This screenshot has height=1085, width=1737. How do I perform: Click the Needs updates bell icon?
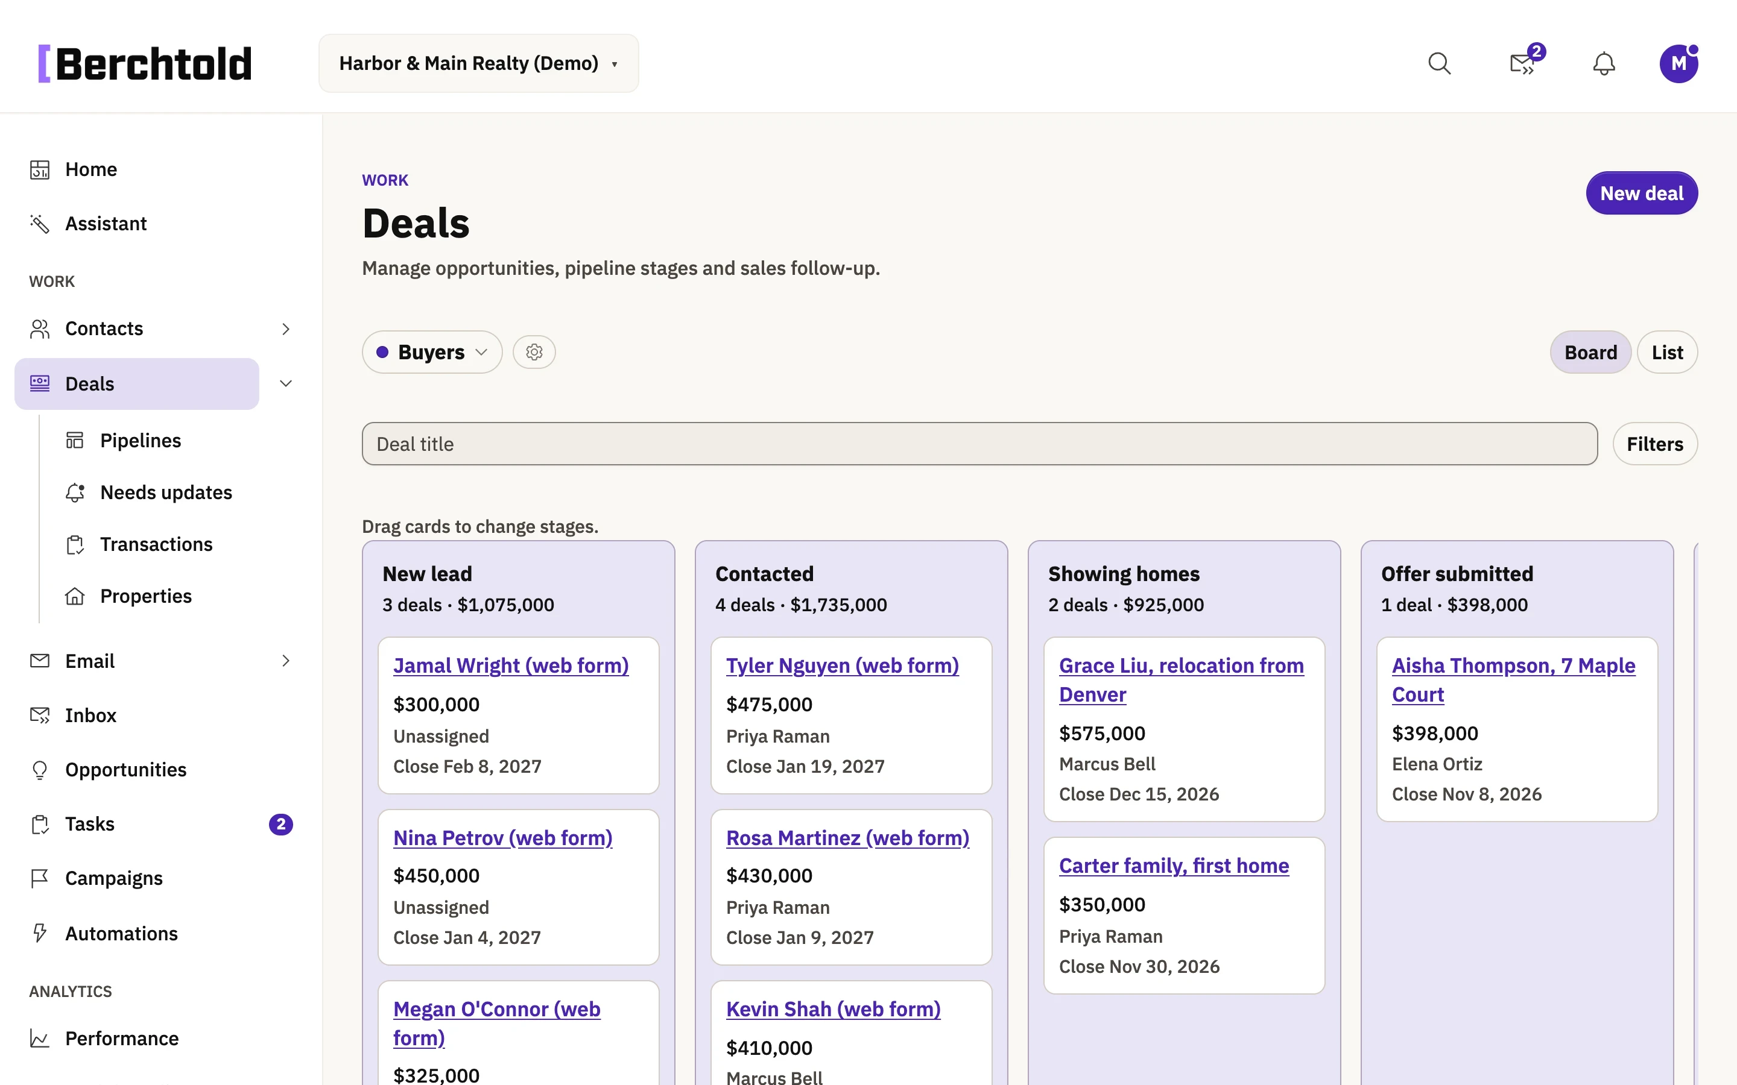[75, 492]
